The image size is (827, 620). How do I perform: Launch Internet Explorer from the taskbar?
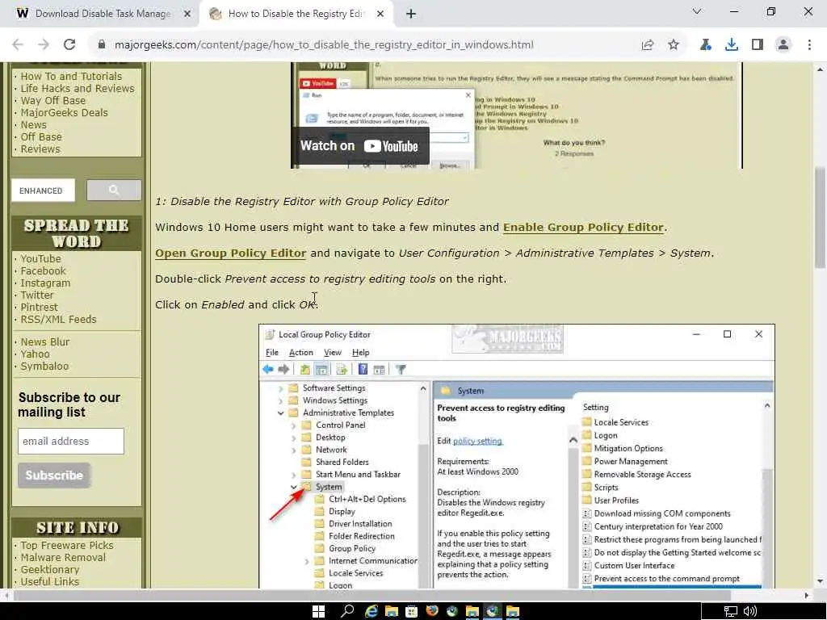click(372, 612)
